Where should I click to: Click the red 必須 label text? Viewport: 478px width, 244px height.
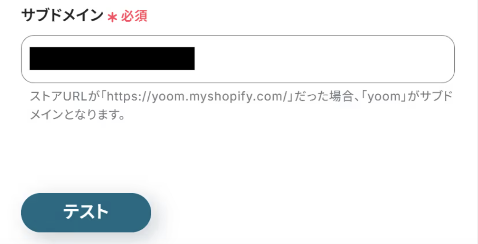[x=134, y=17]
